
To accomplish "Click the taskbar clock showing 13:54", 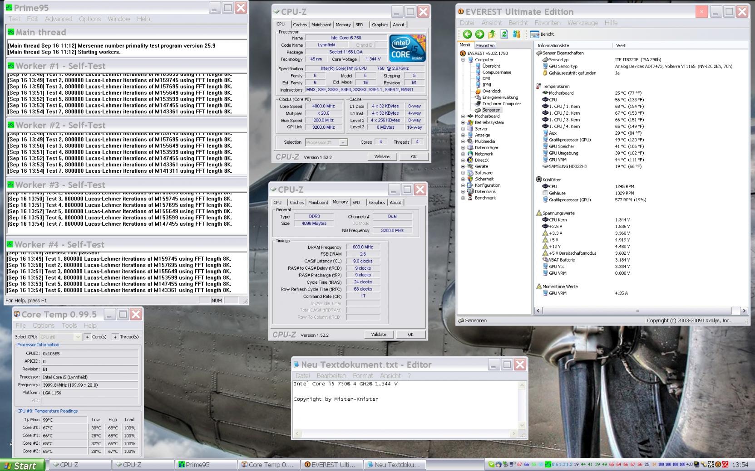I will click(740, 465).
